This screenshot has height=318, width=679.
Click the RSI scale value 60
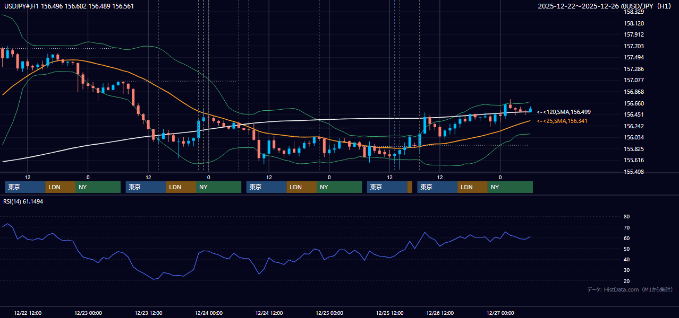tap(626, 238)
